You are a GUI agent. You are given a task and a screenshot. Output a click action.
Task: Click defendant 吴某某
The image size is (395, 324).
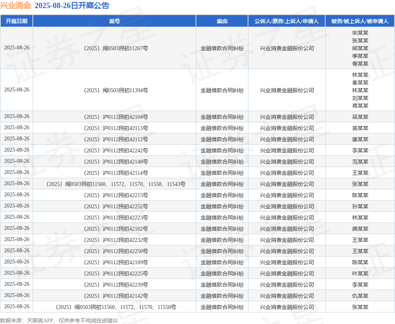[x=360, y=117]
